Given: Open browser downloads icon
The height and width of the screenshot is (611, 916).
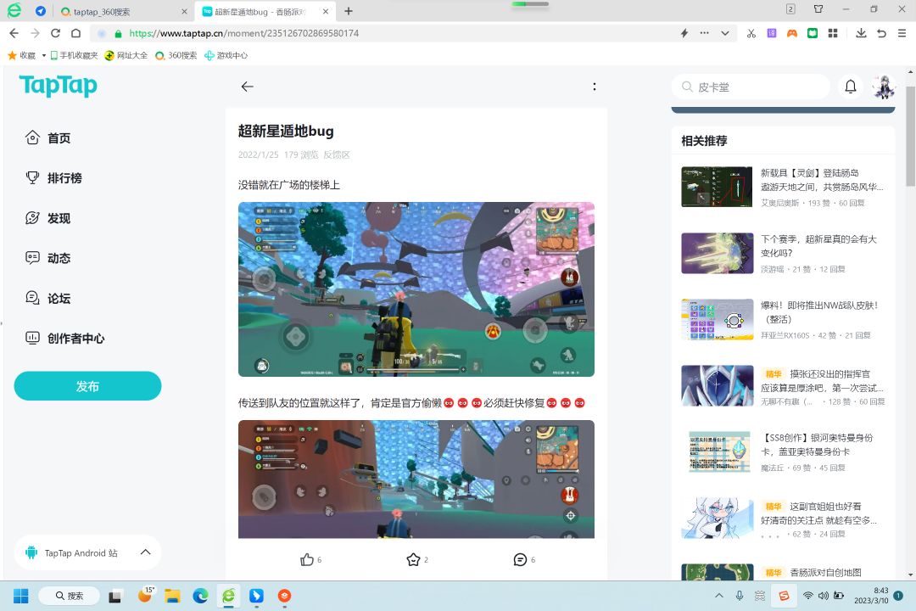Looking at the screenshot, I should coord(861,33).
